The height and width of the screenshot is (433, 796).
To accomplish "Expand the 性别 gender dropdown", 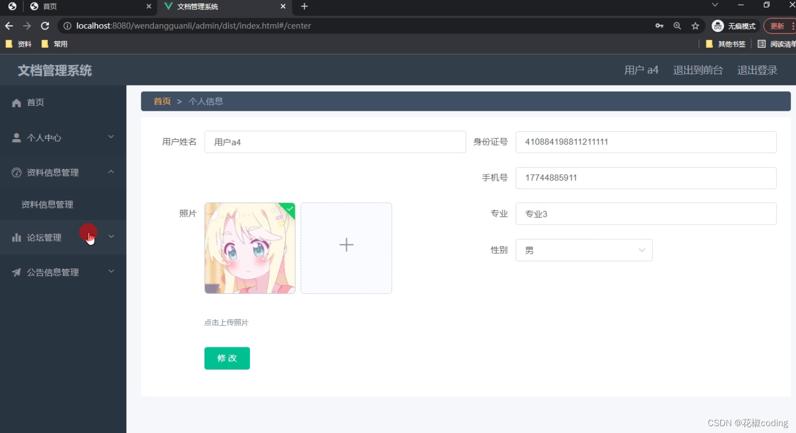I will [642, 250].
